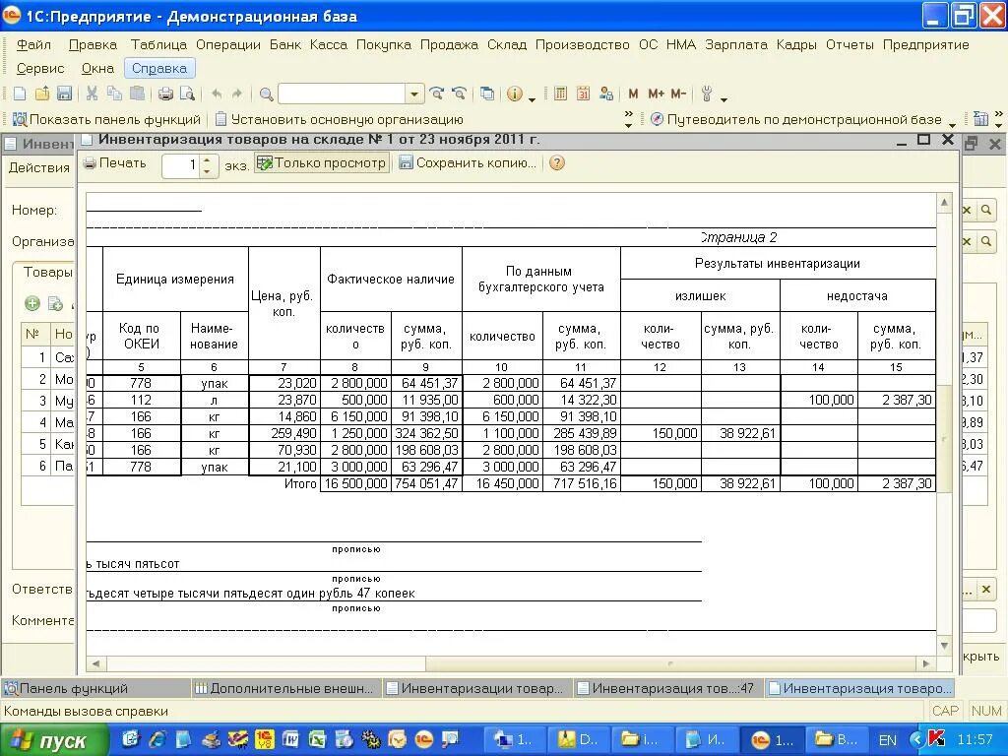Image resolution: width=1008 pixels, height=756 pixels.
Task: Increase print copies count with up arrow
Action: (x=207, y=158)
